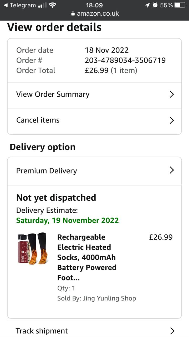The image size is (189, 338).
Task: Open the Premium Delivery option
Action: (47, 171)
